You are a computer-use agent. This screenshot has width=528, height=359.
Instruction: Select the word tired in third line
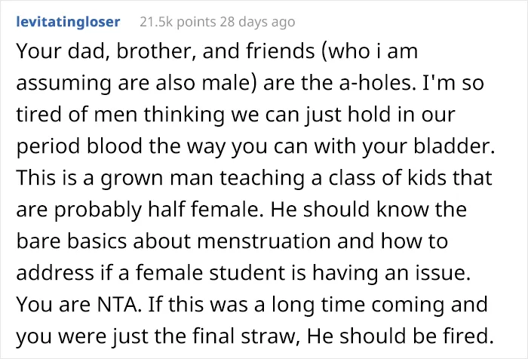(39, 114)
